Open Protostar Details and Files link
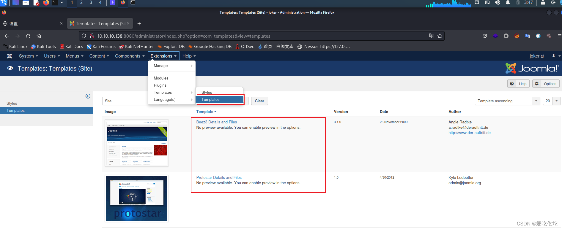The height and width of the screenshot is (229, 562). pos(219,177)
